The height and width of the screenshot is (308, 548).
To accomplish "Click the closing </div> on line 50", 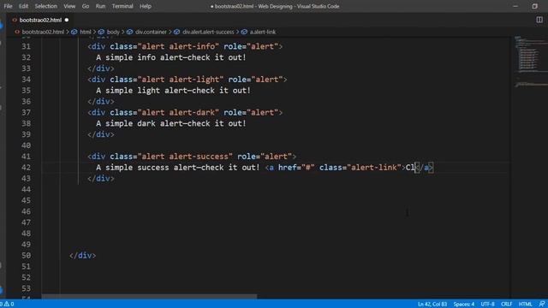I will pyautogui.click(x=82, y=255).
